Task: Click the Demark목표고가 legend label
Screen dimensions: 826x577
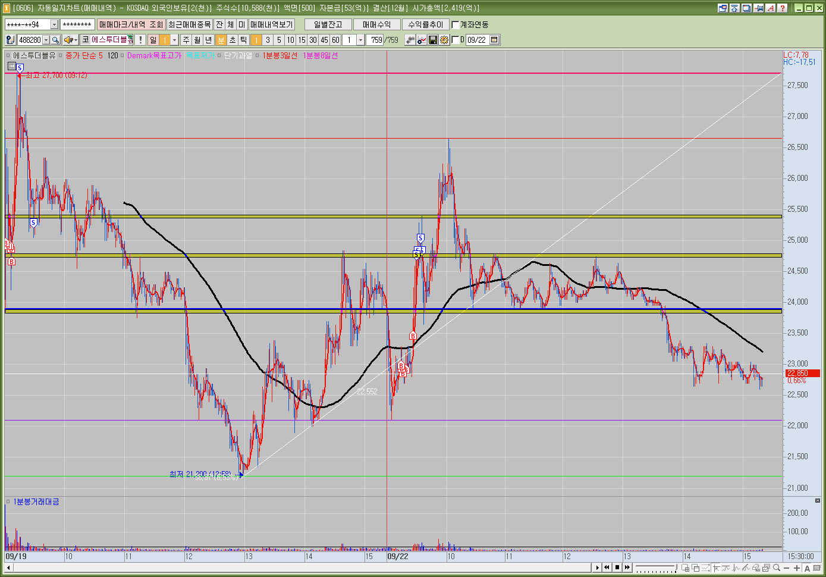Action: (153, 55)
